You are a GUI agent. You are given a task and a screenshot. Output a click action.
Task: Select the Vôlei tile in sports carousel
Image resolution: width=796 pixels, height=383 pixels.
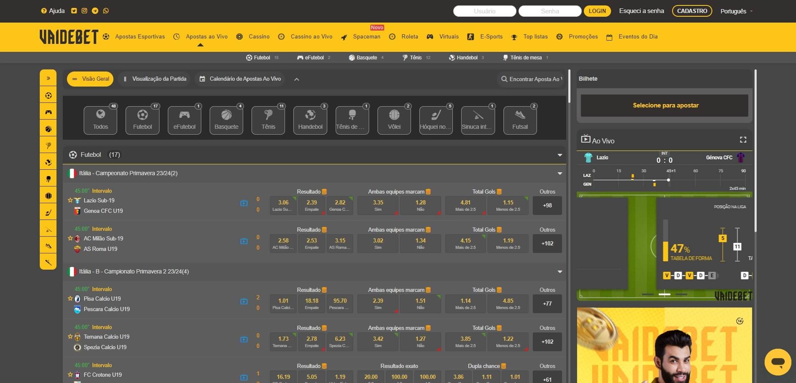pyautogui.click(x=394, y=120)
